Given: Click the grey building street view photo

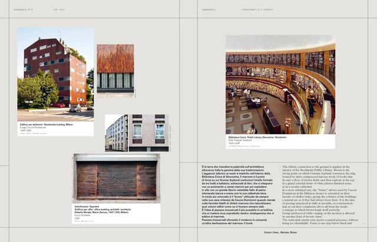Looking at the screenshot, I should coord(116,133).
